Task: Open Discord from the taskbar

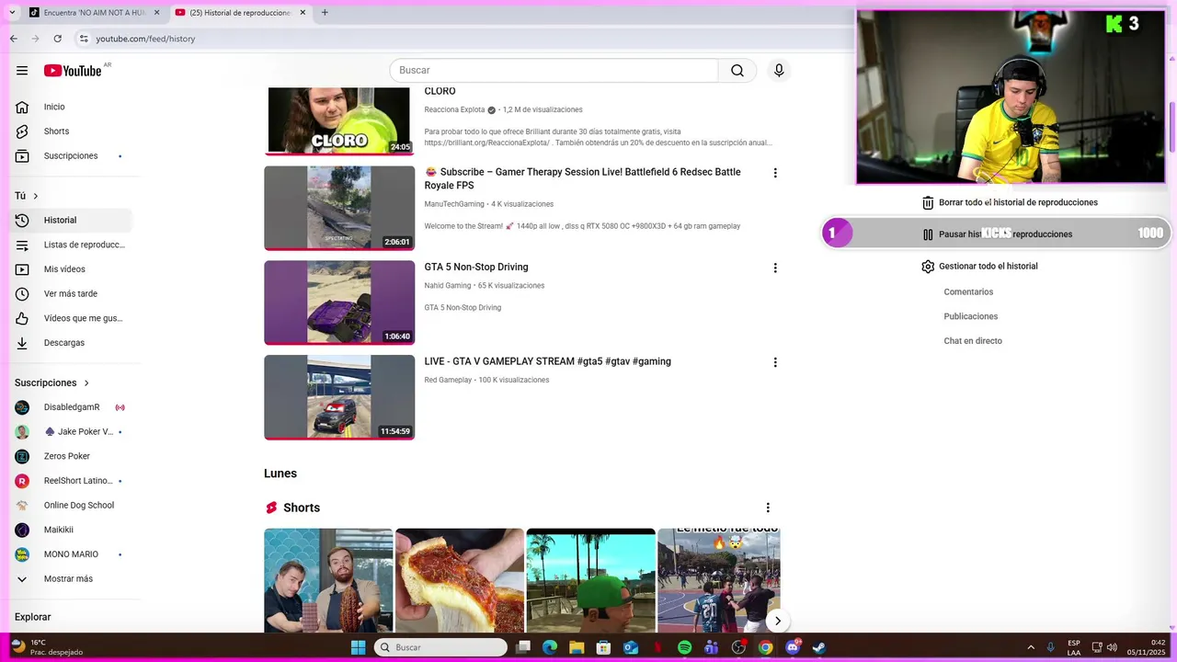Action: click(793, 647)
